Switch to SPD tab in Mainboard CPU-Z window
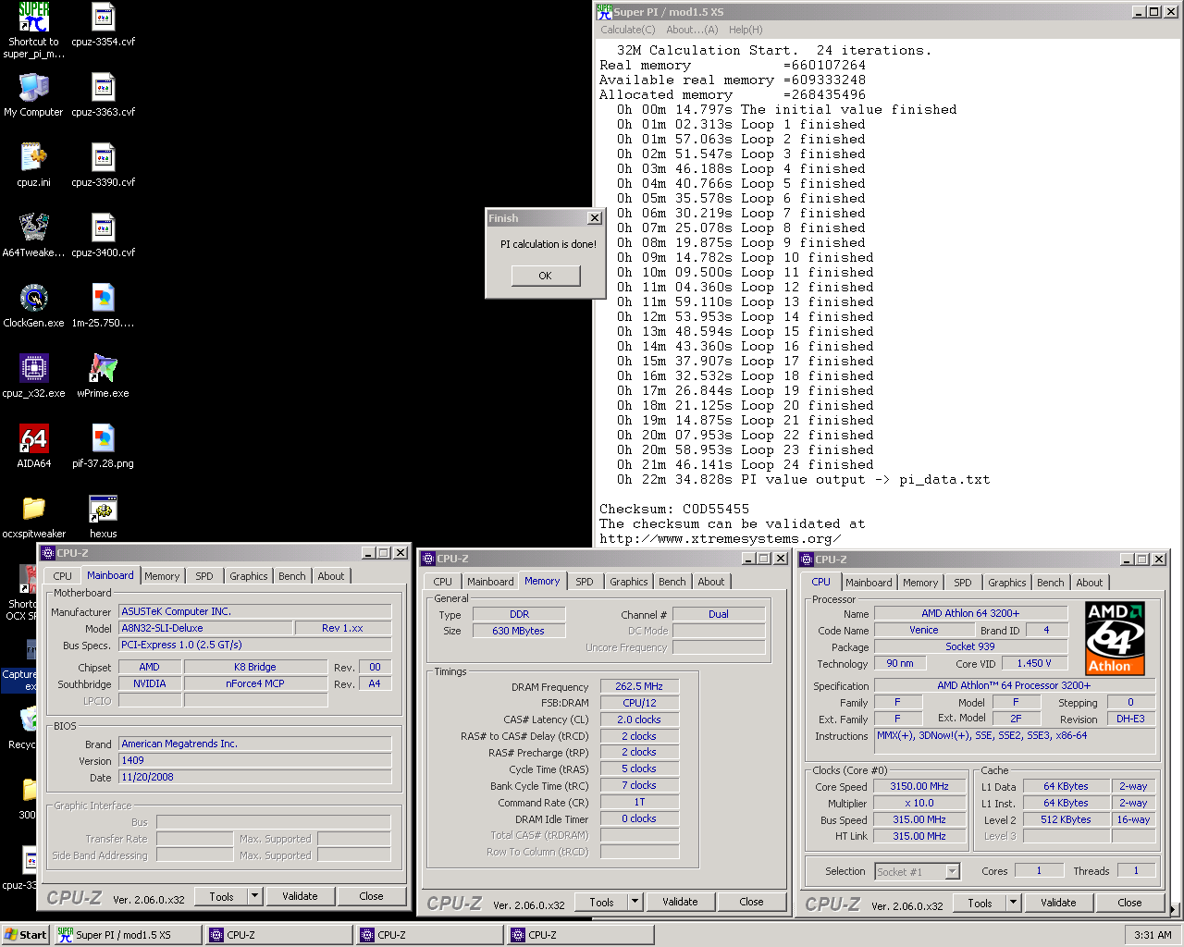Screen dimensions: 1184x947 [204, 576]
